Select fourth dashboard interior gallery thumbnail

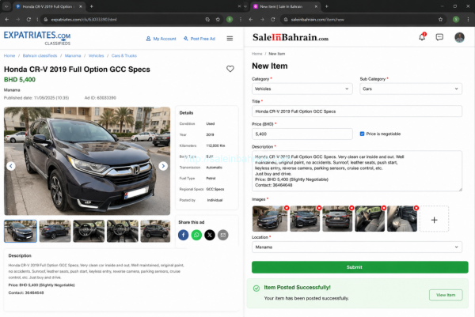[123, 231]
